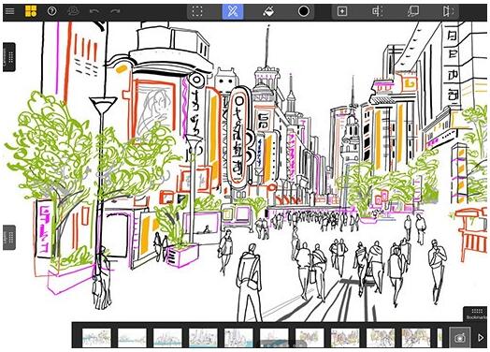Redo the last undone stroke
The width and height of the screenshot is (490, 352).
pos(115,11)
